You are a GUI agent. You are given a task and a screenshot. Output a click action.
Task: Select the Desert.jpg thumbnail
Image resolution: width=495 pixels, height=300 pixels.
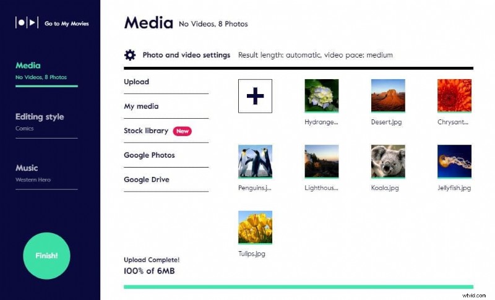pyautogui.click(x=388, y=96)
